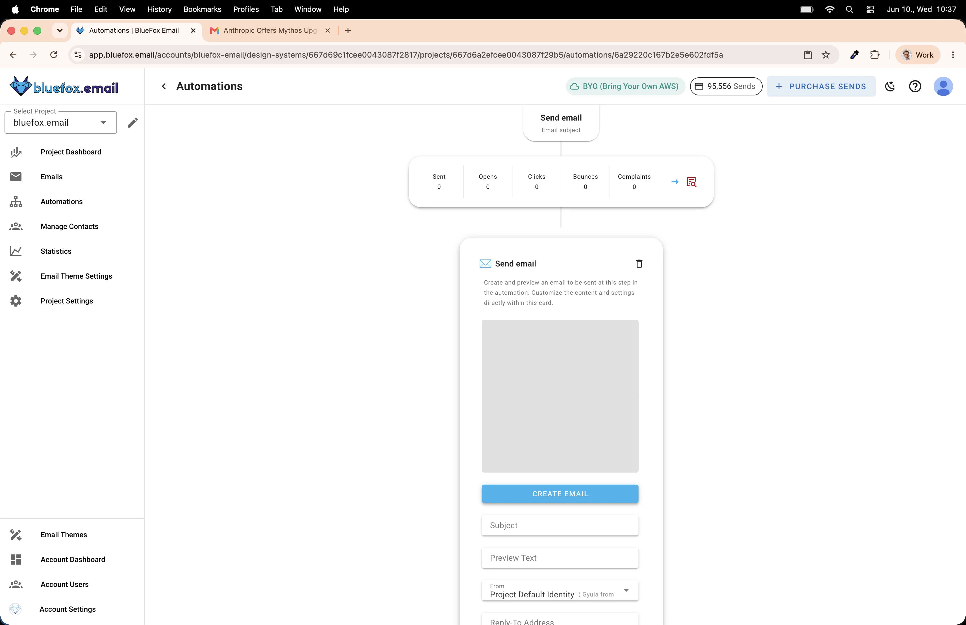This screenshot has height=625, width=966.
Task: Click the Statistics chart icon
Action: coord(16,251)
